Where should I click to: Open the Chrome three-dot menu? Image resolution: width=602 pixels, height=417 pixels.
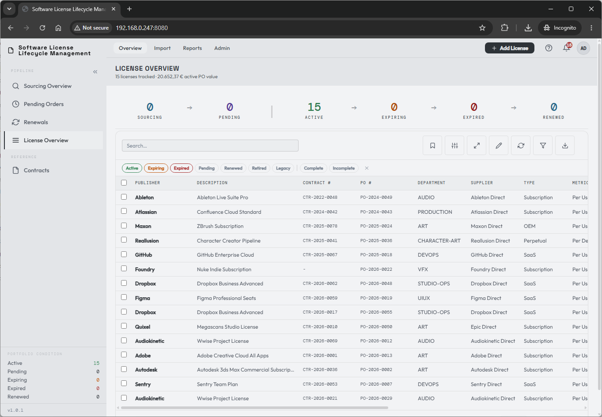(591, 28)
